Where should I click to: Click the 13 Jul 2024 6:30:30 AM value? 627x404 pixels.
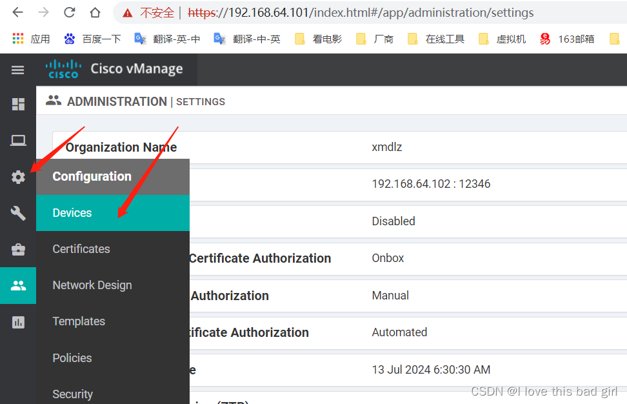pyautogui.click(x=431, y=369)
